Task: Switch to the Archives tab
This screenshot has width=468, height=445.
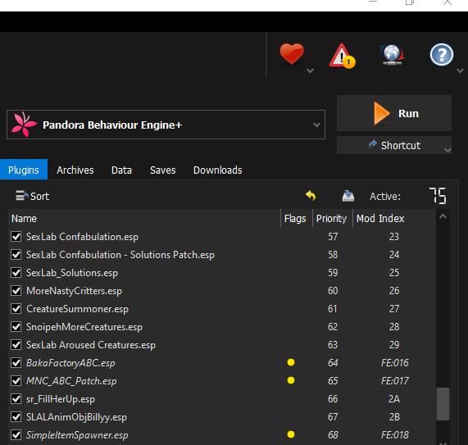Action: (x=75, y=170)
